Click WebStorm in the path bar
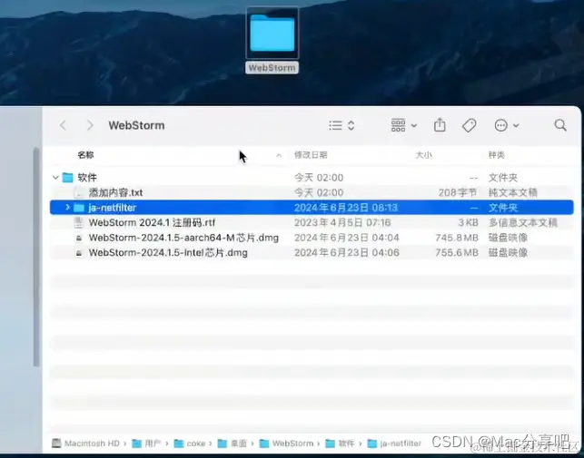This screenshot has height=458, width=584. [x=286, y=443]
